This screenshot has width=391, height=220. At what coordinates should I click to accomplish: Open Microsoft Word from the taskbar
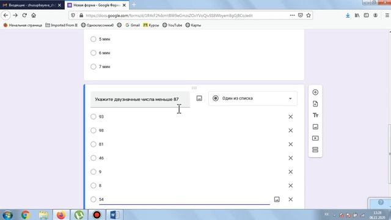click(x=115, y=215)
